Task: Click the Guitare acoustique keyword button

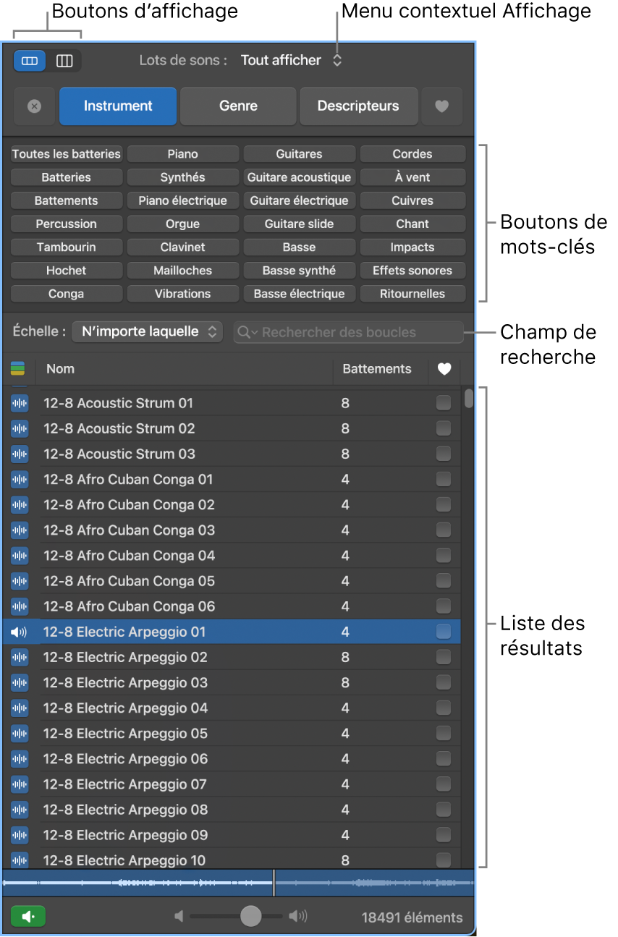Action: point(299,177)
